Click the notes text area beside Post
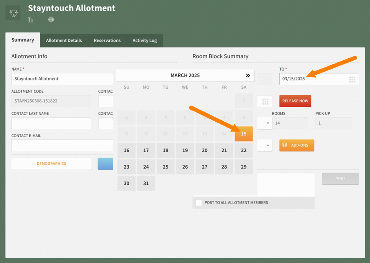The width and height of the screenshot is (370, 263). [x=286, y=184]
